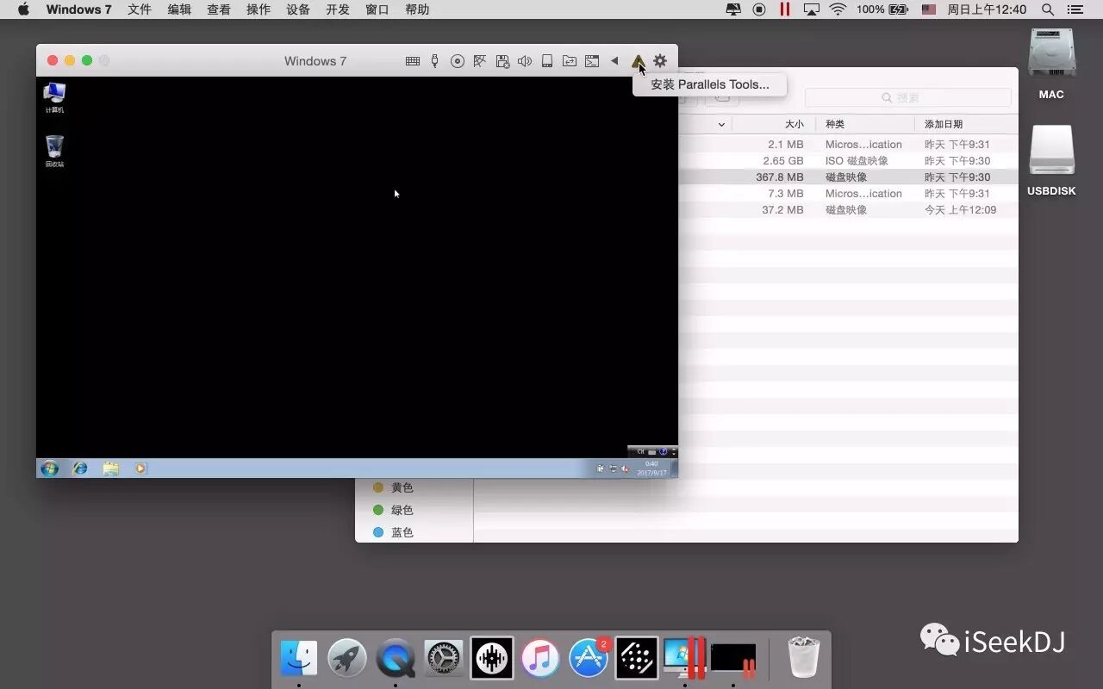Collapse toolbar icons with the left arrow
Screen dimensions: 1103x689
(614, 61)
